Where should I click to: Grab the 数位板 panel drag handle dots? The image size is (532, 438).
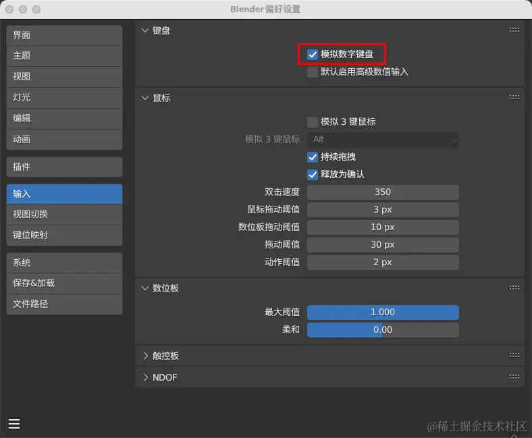pos(514,288)
